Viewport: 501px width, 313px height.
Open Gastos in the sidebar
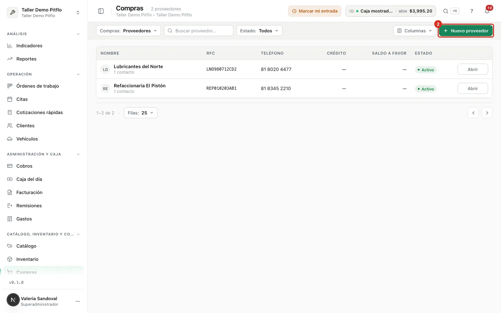tap(44, 219)
